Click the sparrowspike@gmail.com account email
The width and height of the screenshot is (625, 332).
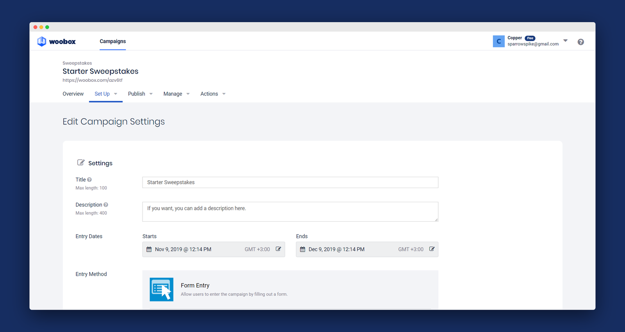pos(533,44)
